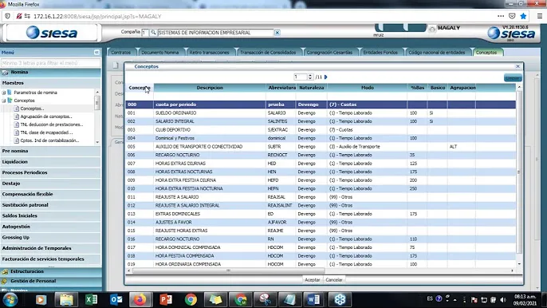Open Word from the taskbar
The height and width of the screenshot is (308, 547).
(x=313, y=299)
